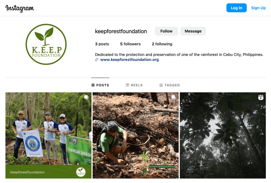The width and height of the screenshot is (271, 183).
Task: Open the dark forest canopy reel thumbnail
Action: [x=223, y=135]
